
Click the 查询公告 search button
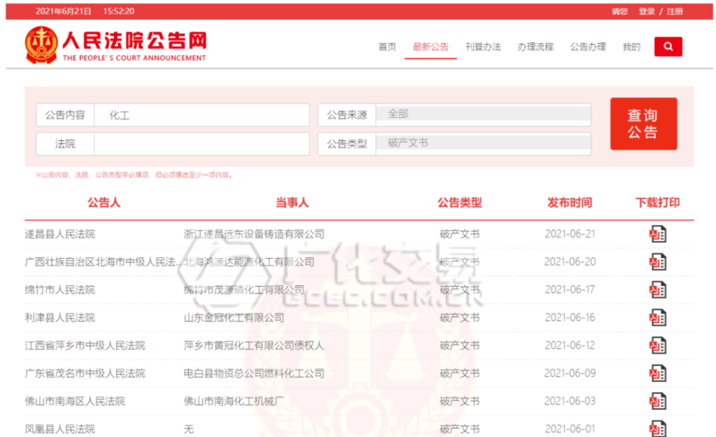pos(644,124)
